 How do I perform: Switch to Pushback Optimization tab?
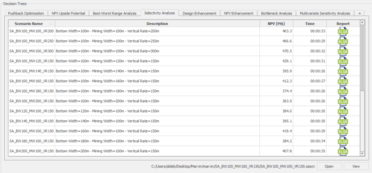coord(26,13)
